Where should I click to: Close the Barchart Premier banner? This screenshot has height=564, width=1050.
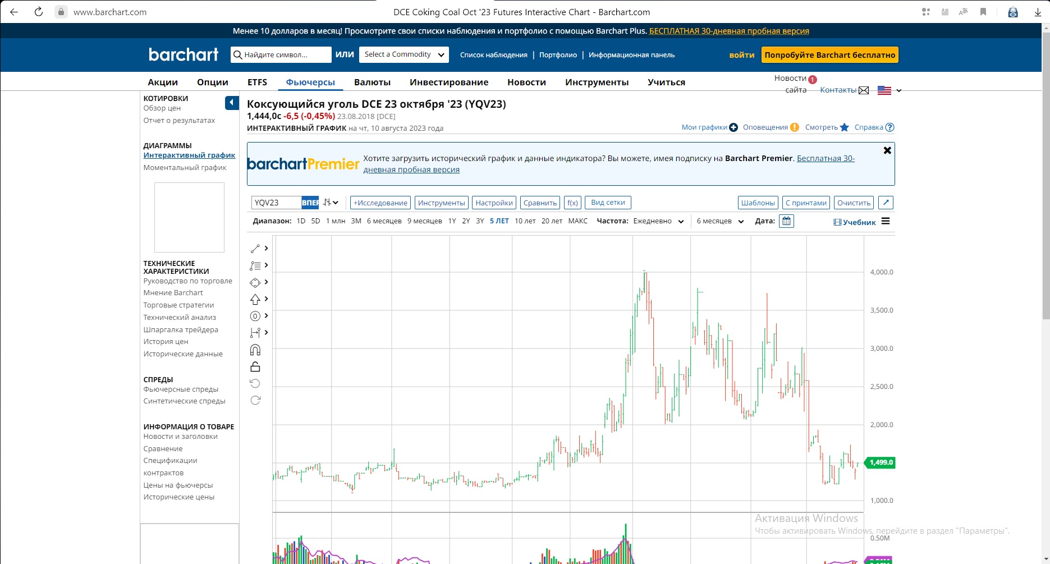pyautogui.click(x=887, y=150)
